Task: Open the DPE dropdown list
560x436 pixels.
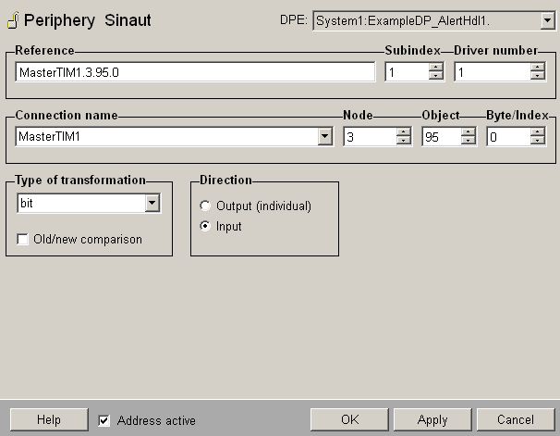Action: pos(546,20)
